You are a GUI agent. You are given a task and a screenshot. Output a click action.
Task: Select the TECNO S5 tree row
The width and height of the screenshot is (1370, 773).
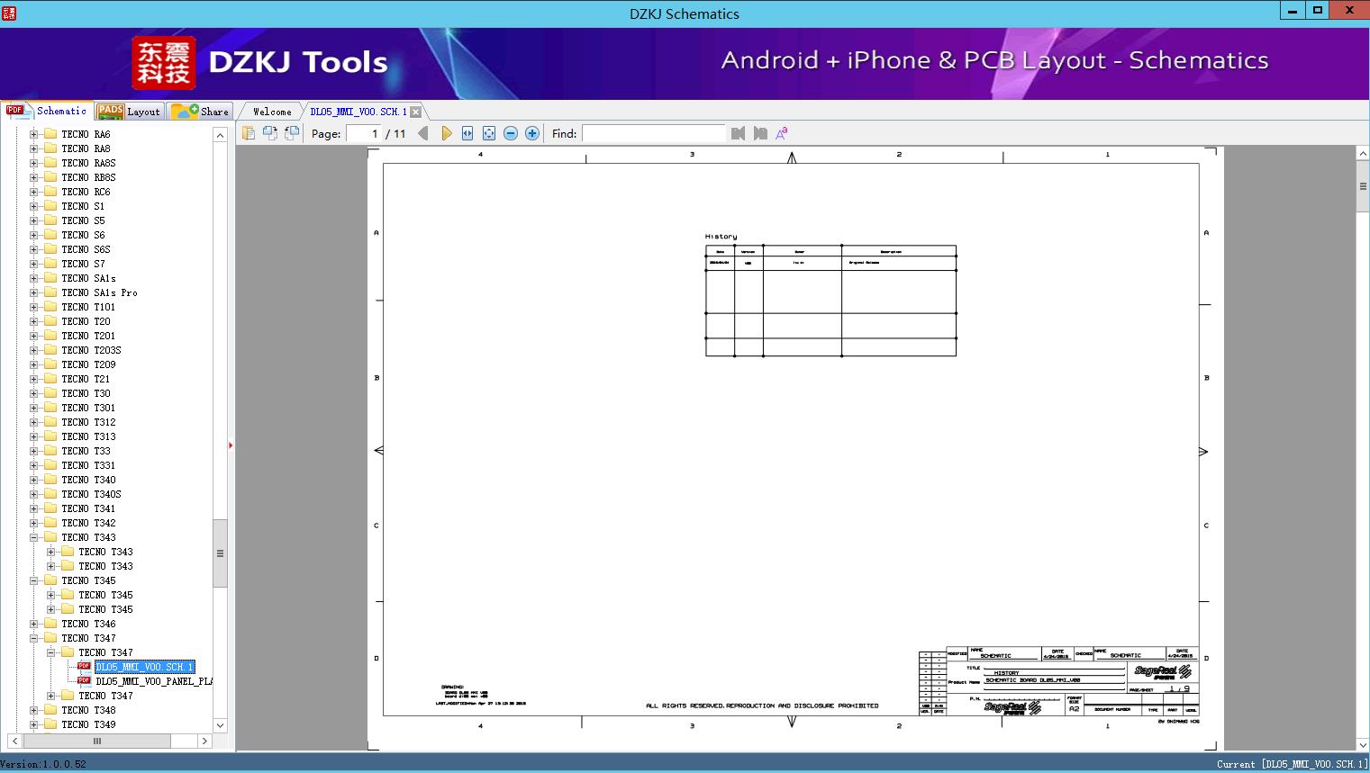point(83,220)
